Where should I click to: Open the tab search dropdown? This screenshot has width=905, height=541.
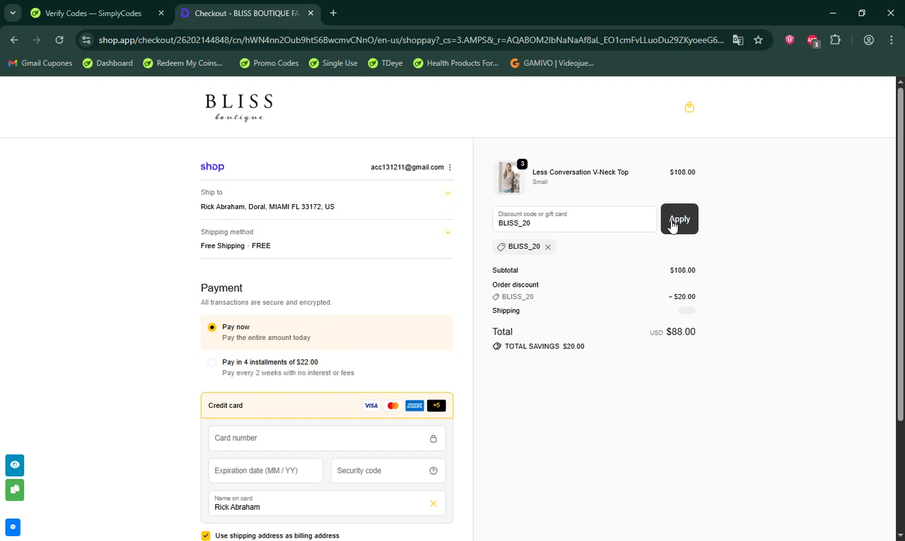(x=13, y=13)
